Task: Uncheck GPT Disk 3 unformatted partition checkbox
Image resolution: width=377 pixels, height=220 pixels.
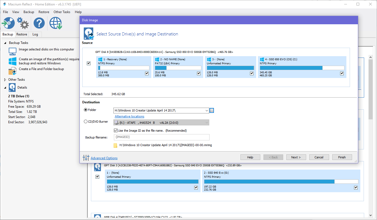Action: tap(196, 188)
